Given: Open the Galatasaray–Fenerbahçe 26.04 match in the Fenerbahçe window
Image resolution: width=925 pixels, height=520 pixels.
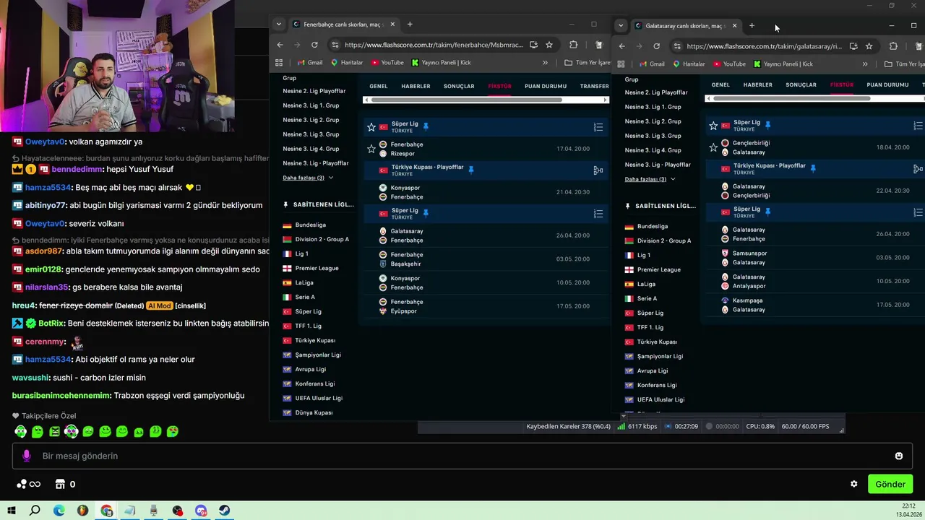Looking at the screenshot, I should 486,235.
